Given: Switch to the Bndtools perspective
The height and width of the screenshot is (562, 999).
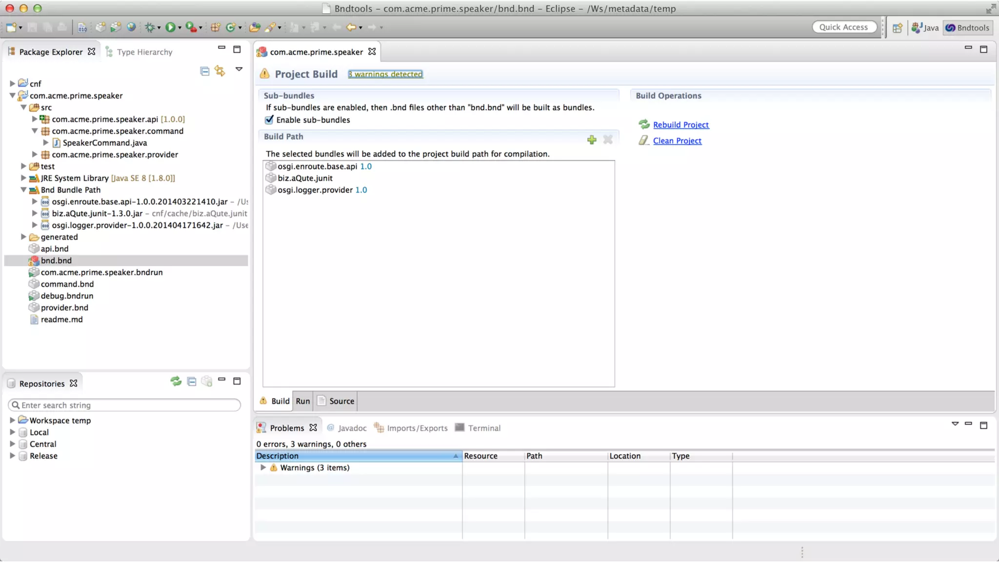Looking at the screenshot, I should pyautogui.click(x=967, y=28).
